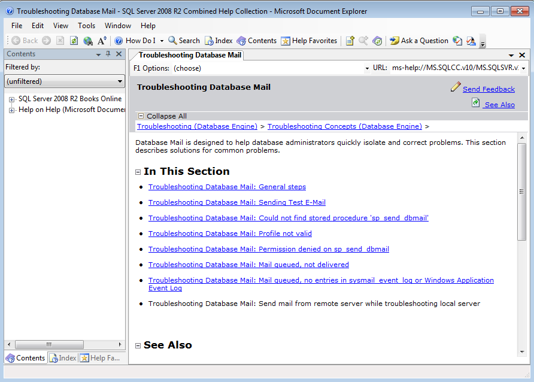Click Contents pane scroll right arrow
This screenshot has width=534, height=382.
coord(120,344)
